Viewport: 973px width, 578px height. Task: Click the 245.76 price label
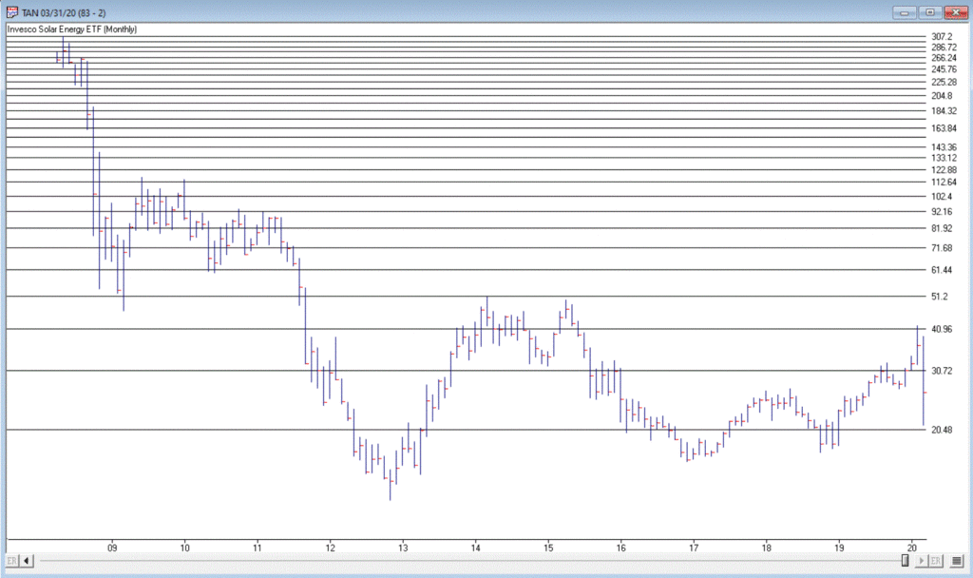[944, 68]
